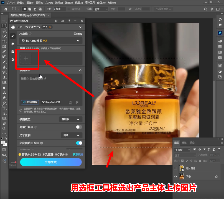Refresh the StartAI plugin panel
Screen dimensions: 224x199
coord(56,21)
